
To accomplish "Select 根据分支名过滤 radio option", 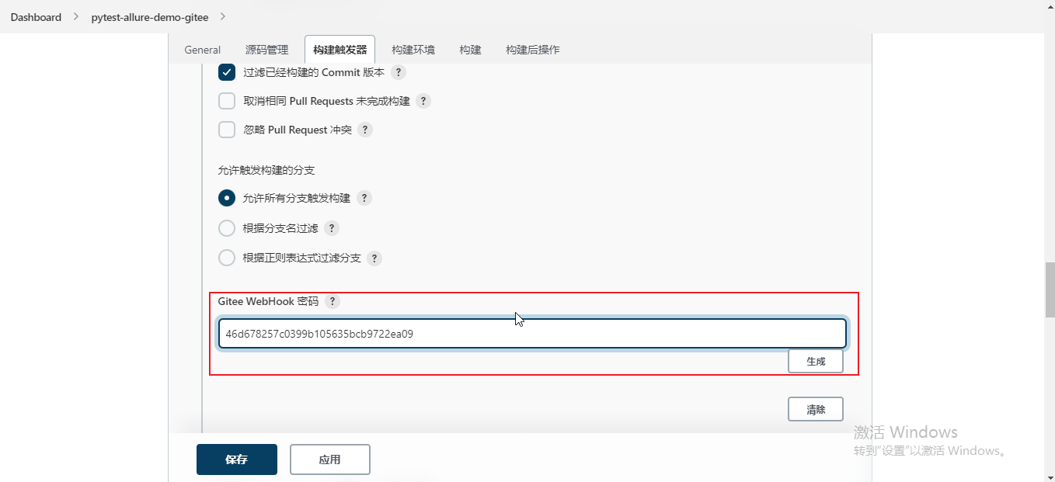I will [x=227, y=228].
